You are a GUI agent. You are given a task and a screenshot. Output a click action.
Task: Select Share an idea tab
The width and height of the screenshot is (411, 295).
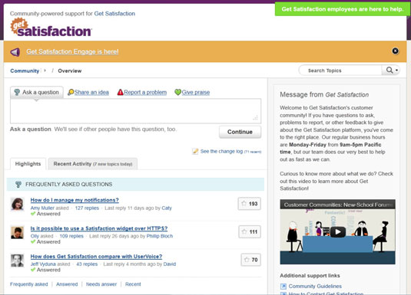click(91, 92)
